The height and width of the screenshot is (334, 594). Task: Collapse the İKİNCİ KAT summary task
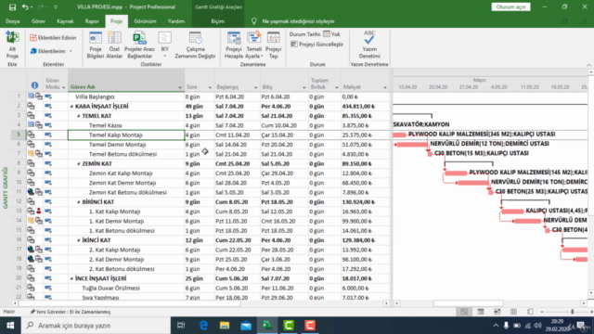(78, 240)
